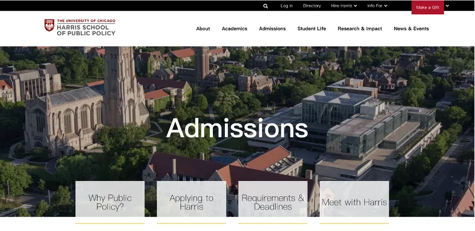Expand the Hire Harris dropdown
The width and height of the screenshot is (475, 231).
344,6
